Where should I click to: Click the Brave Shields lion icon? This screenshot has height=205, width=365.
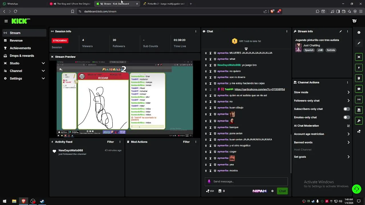click(272, 11)
